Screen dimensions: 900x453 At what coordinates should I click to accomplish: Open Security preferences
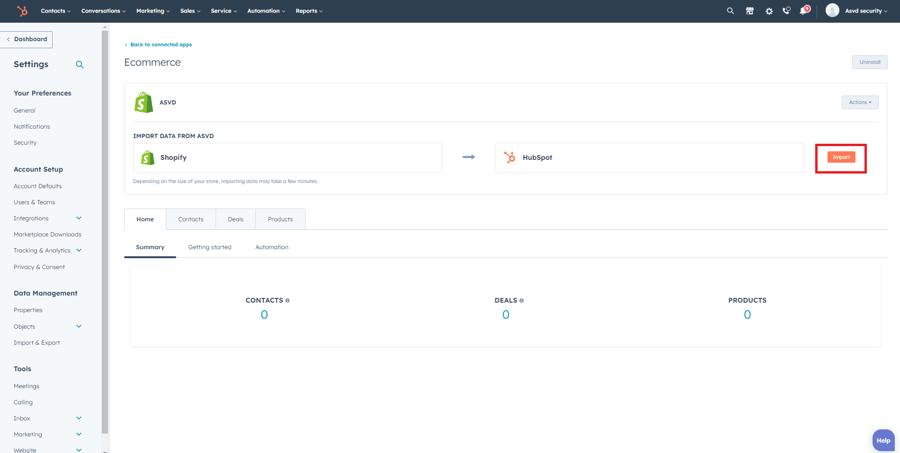coord(25,143)
